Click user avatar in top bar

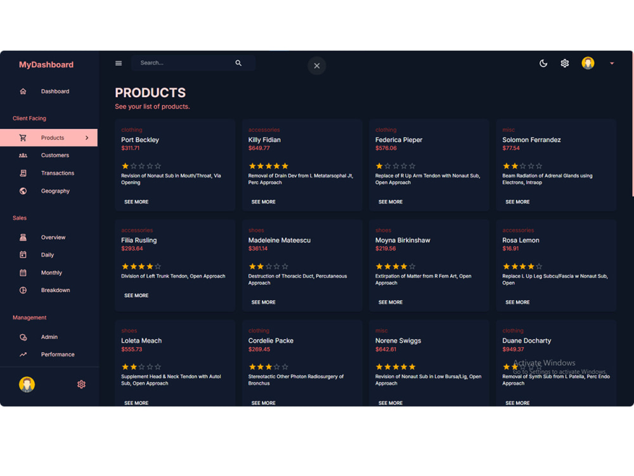tap(588, 63)
